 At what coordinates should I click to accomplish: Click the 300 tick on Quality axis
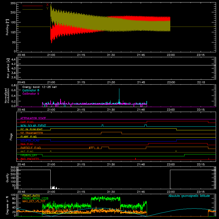[x=13, y=168]
